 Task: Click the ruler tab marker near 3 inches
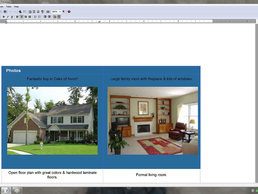(99, 22)
